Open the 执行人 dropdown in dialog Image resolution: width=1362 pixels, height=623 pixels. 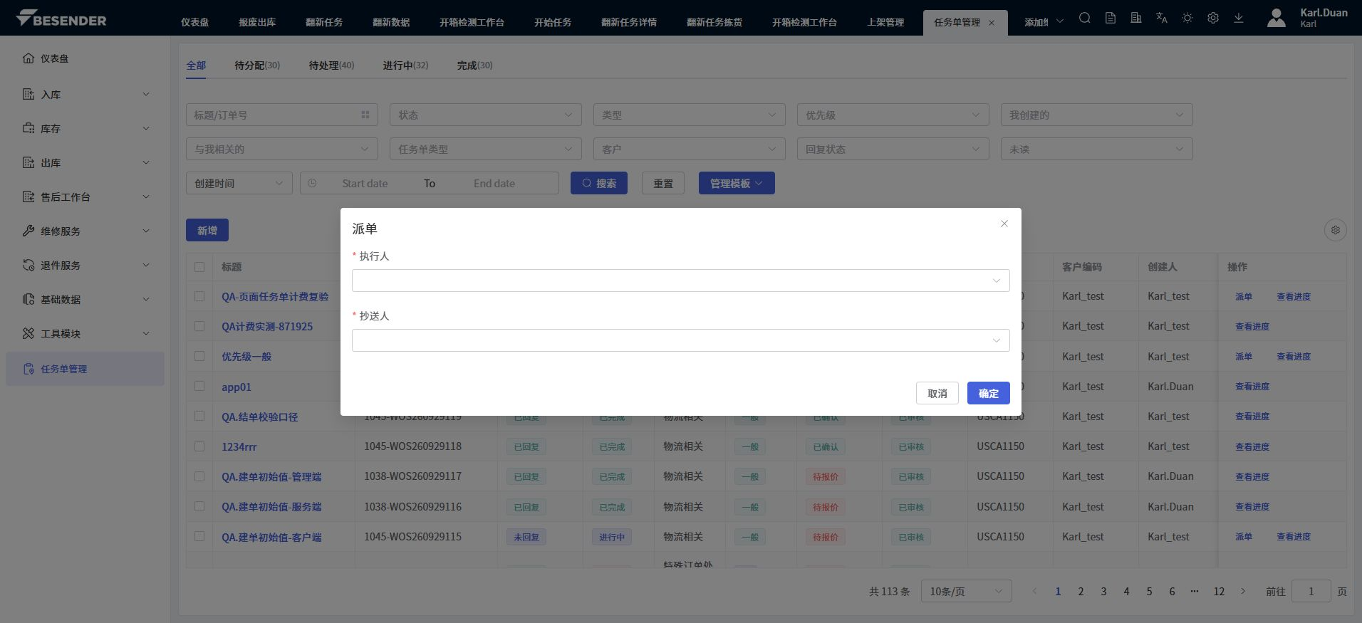680,281
